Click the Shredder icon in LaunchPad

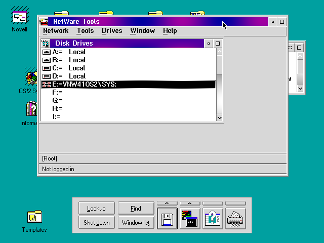(235, 219)
